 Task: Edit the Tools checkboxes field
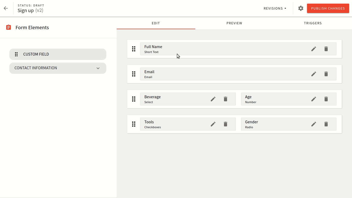click(213, 124)
